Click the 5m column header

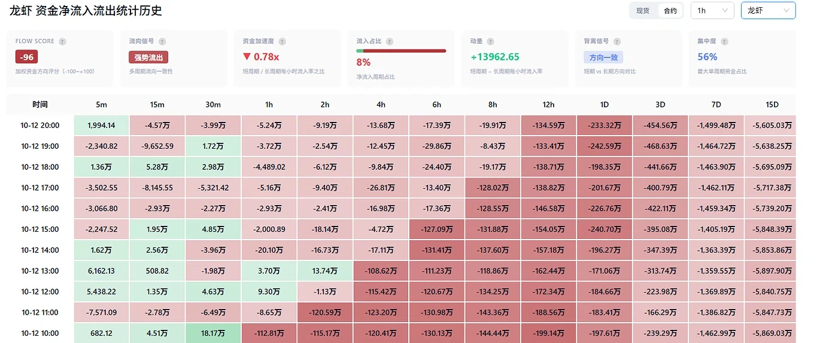point(101,105)
